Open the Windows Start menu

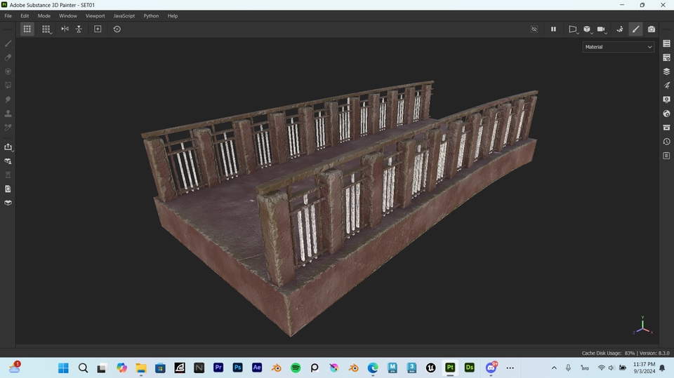click(x=63, y=368)
